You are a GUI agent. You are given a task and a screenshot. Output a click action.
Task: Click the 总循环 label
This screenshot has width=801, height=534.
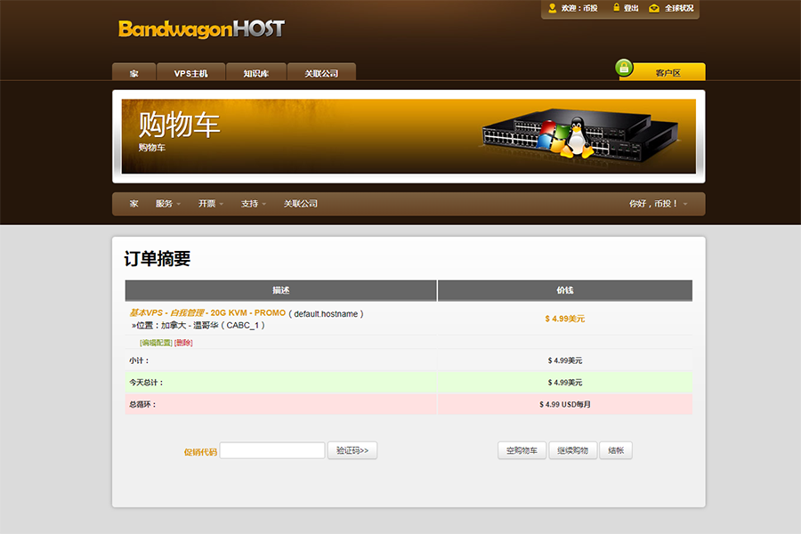(x=142, y=404)
